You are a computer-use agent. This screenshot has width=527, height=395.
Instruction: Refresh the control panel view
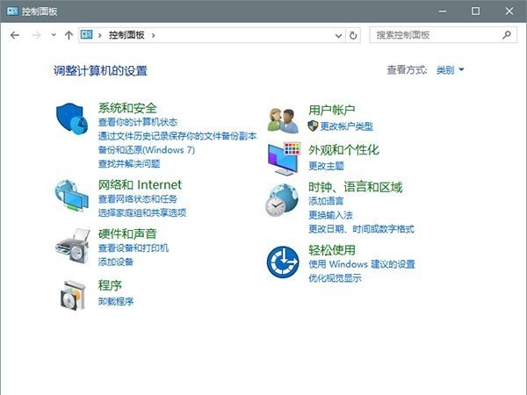tap(353, 35)
